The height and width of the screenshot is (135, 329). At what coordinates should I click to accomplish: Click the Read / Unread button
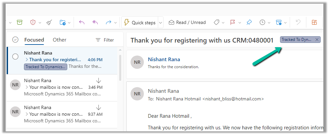pos(187,22)
